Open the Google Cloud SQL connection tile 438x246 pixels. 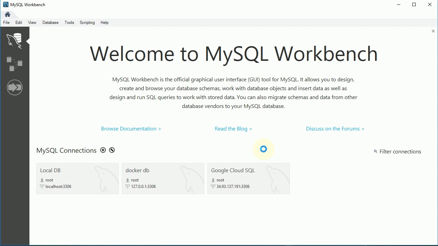tap(248, 178)
